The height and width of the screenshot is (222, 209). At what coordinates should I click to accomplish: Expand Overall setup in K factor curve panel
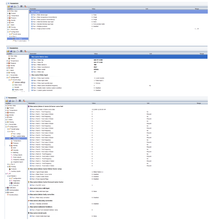click(x=8, y=129)
